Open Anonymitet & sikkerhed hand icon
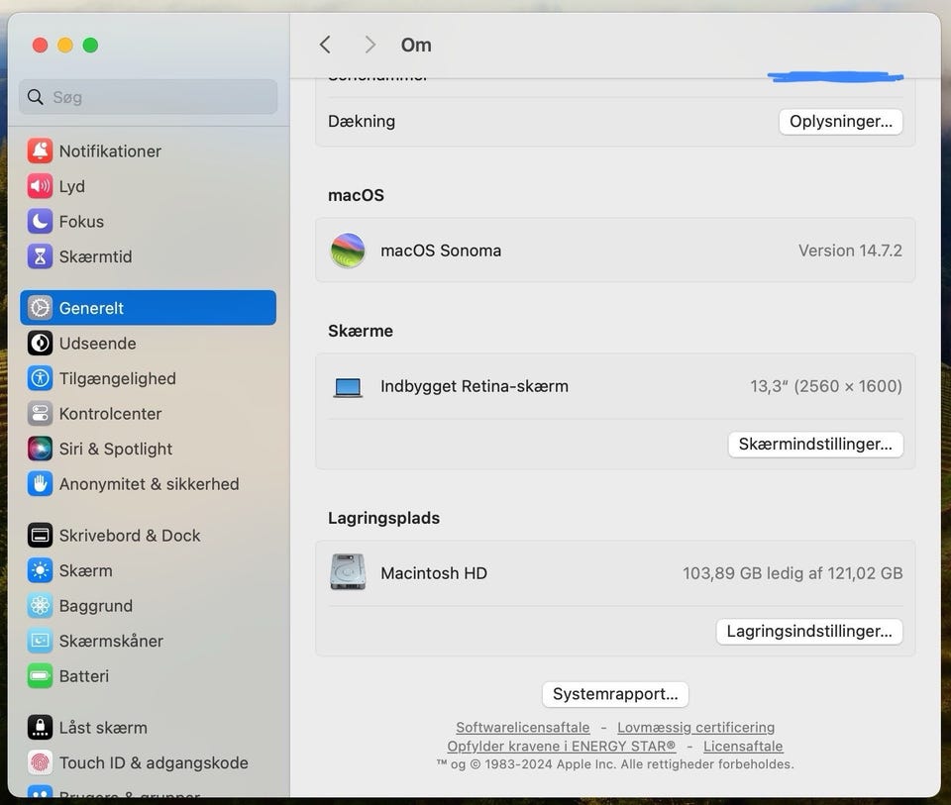951x805 pixels. pos(40,484)
